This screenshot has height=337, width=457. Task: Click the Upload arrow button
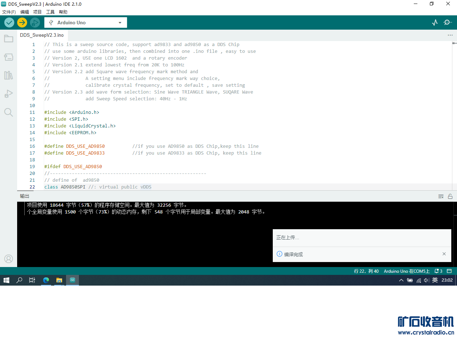(x=22, y=22)
